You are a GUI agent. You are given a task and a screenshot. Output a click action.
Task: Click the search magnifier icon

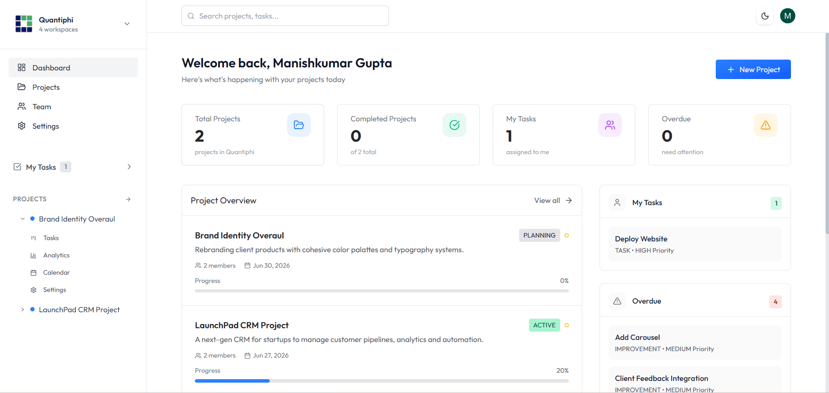click(191, 16)
